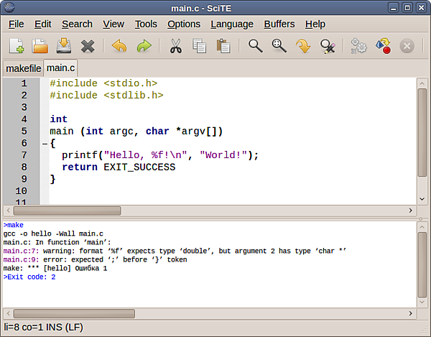The width and height of the screenshot is (431, 337).
Task: Click the main.c:9 error line in output
Action: [108, 259]
